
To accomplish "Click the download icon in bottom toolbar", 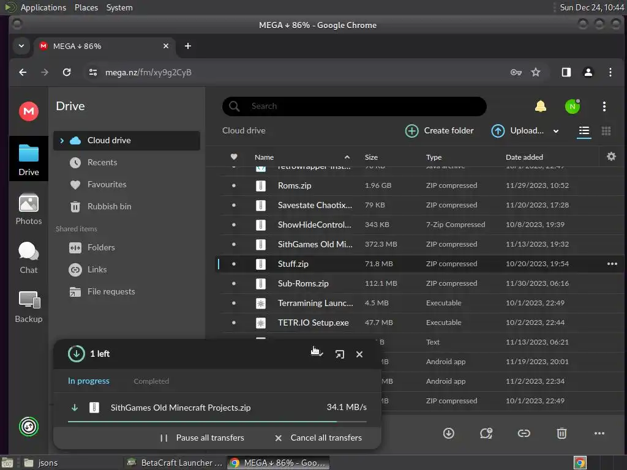I will pos(449,433).
